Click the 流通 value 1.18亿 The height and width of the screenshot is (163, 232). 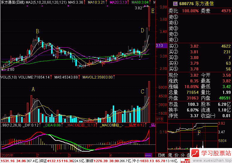[224, 110]
